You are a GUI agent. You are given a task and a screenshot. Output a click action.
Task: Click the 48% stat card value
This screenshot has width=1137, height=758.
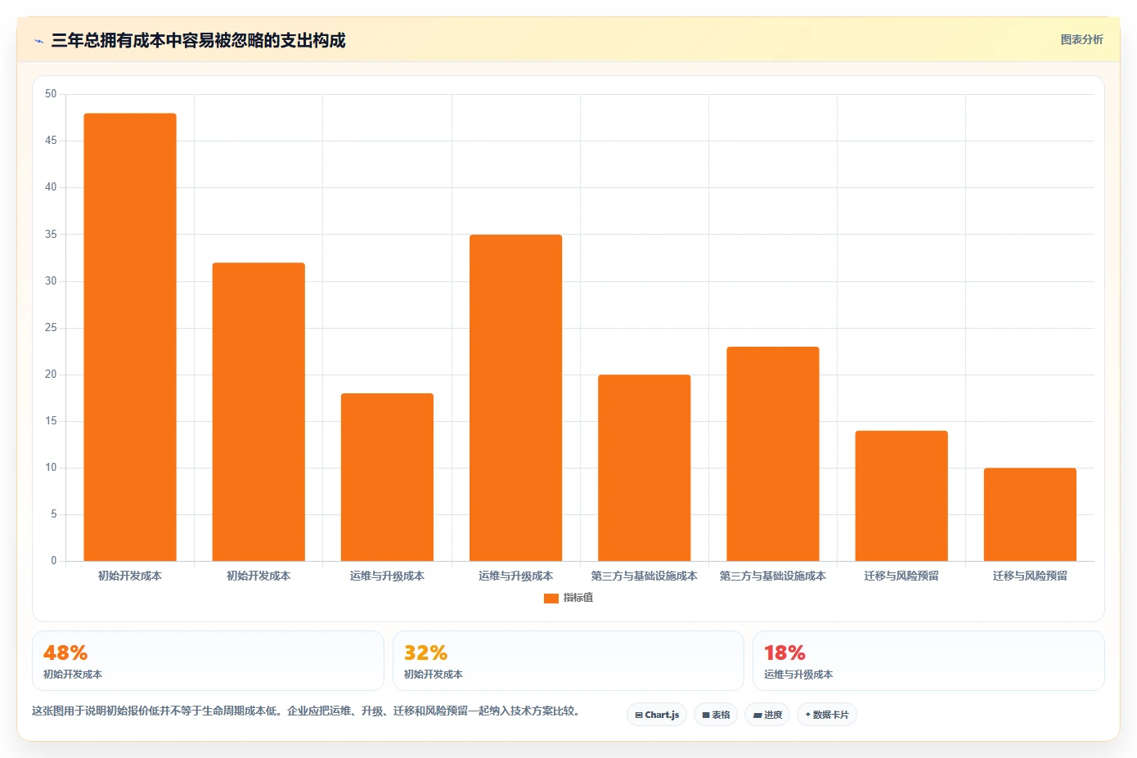tap(65, 653)
